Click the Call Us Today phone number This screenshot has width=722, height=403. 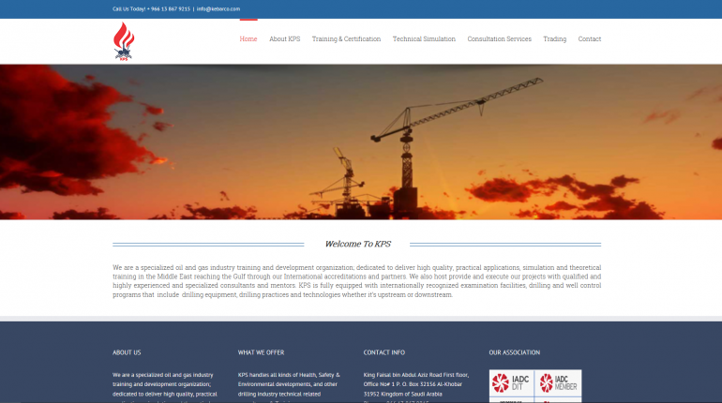pyautogui.click(x=169, y=8)
